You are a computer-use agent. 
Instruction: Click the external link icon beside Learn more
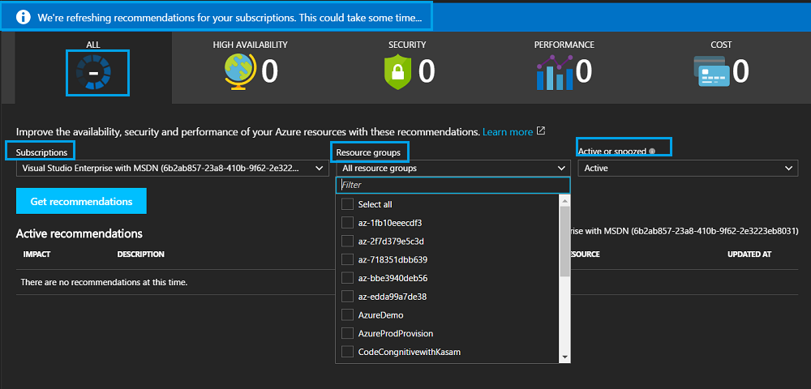pos(541,131)
